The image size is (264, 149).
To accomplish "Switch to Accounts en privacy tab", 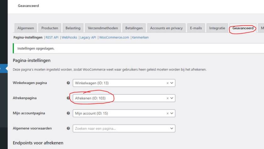I will 166,28.
